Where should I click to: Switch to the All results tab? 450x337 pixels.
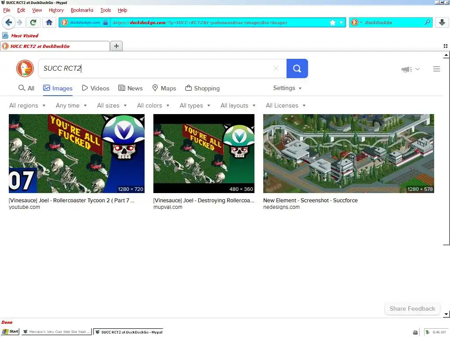pos(26,88)
